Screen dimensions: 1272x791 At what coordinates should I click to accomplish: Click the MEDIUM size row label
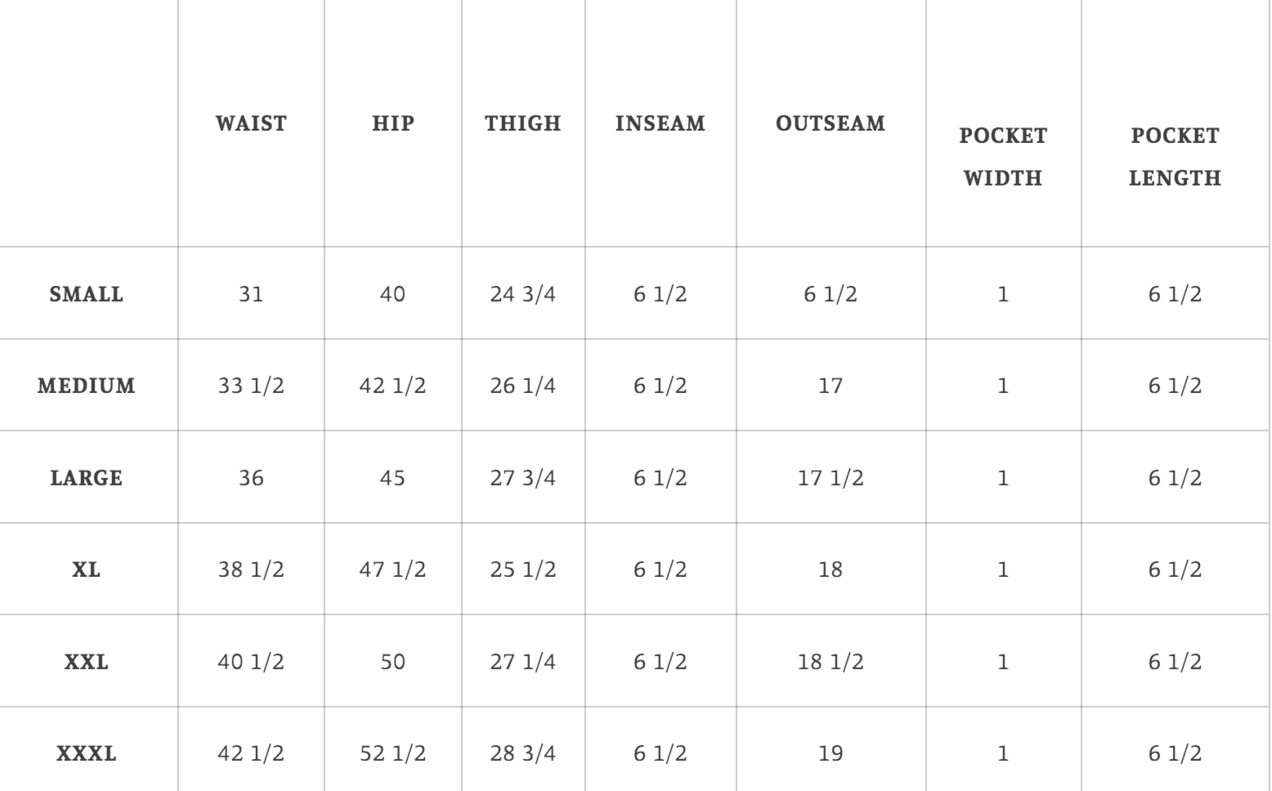pyautogui.click(x=87, y=386)
